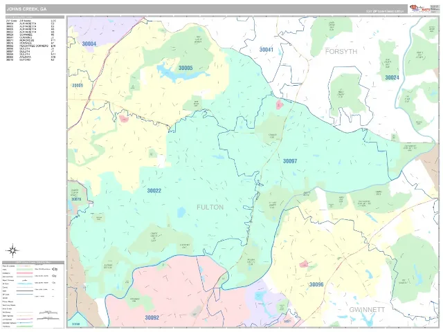443x332 pixels.
Task: Select ZIP code label 30022
Action: 154,191
